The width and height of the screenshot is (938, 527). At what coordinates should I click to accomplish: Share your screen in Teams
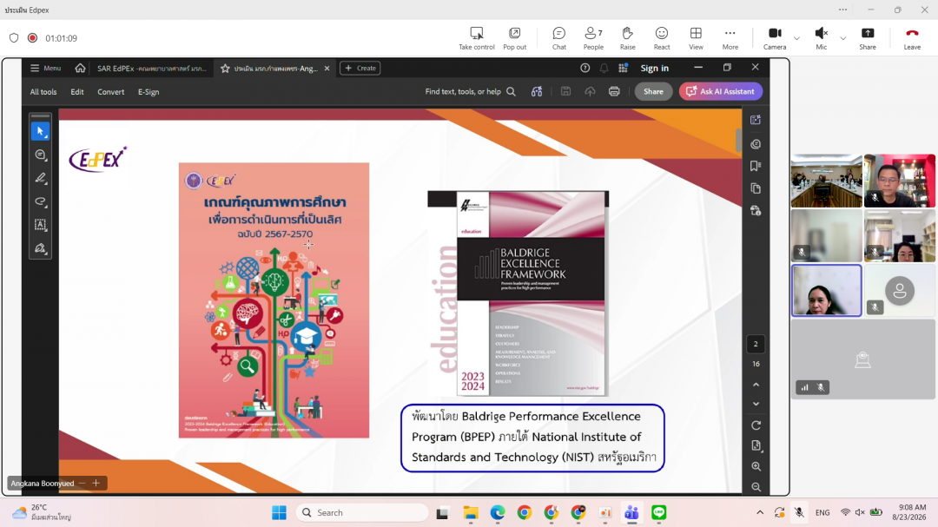click(868, 38)
